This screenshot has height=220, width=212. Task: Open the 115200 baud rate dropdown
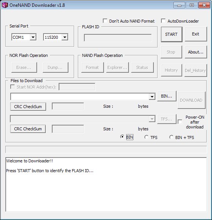[x=65, y=37]
